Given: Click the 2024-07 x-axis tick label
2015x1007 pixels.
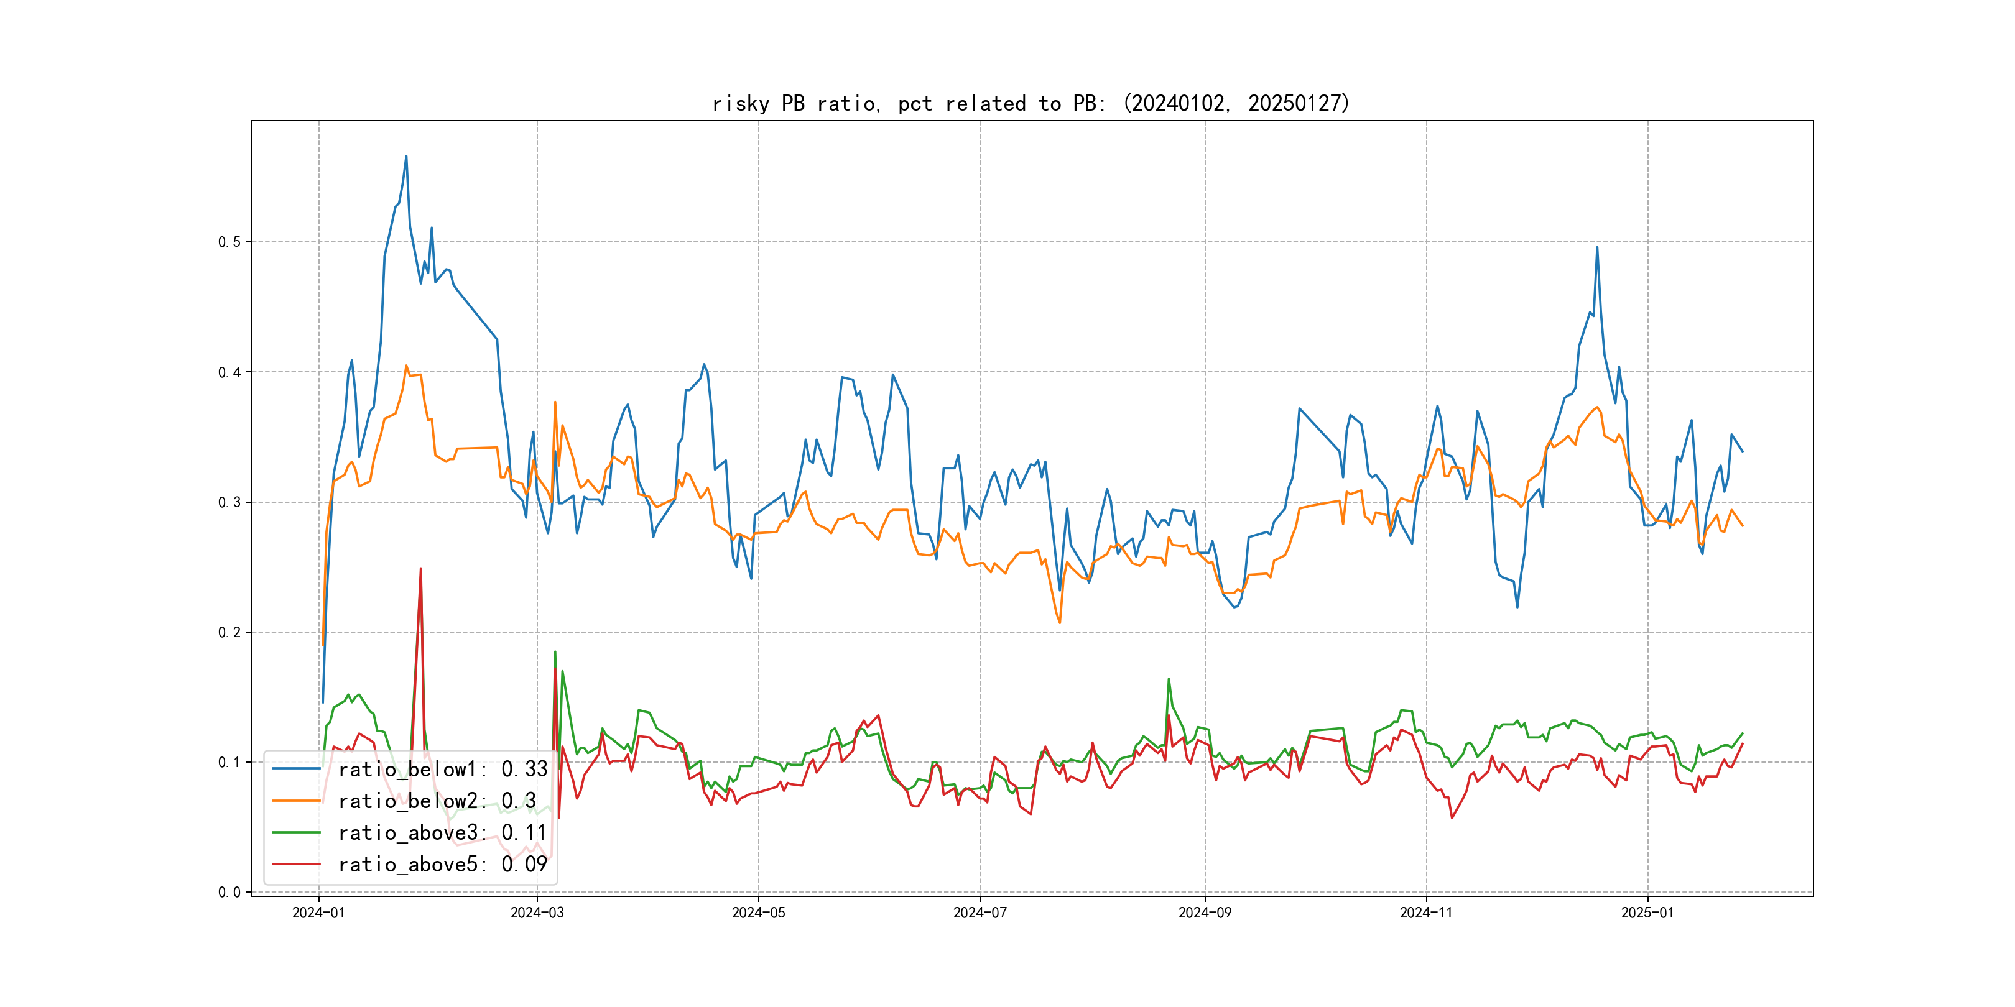Looking at the screenshot, I should point(980,913).
